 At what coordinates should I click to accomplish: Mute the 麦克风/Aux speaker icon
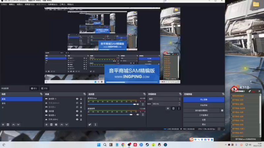click(138, 104)
